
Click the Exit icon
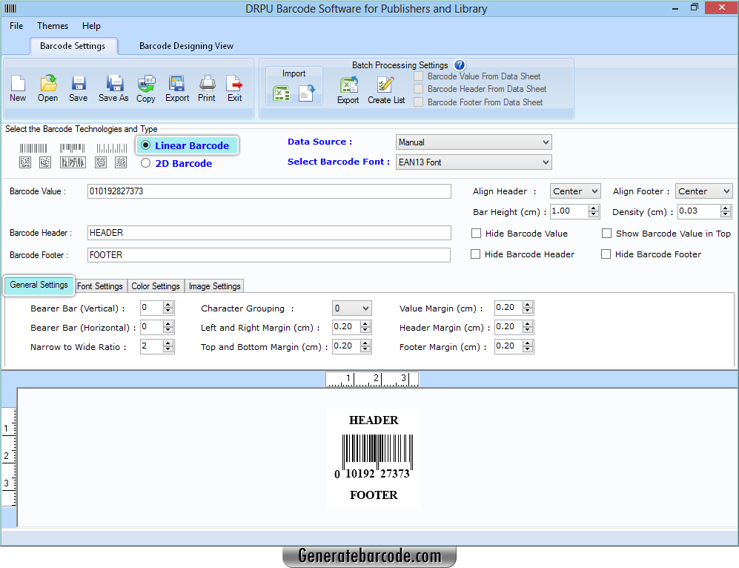coord(235,89)
